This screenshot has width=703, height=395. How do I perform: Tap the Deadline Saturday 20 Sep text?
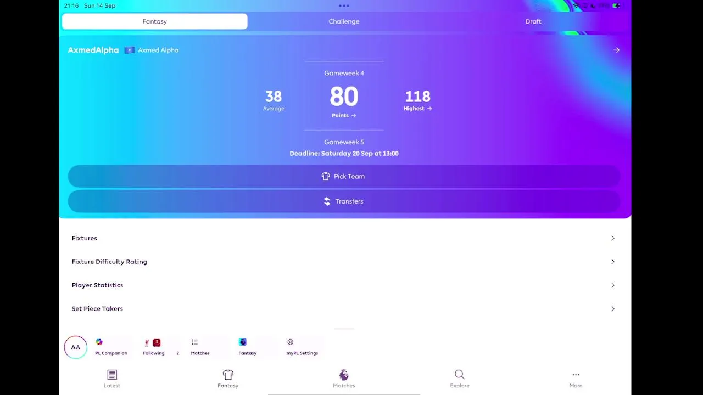[x=344, y=154]
